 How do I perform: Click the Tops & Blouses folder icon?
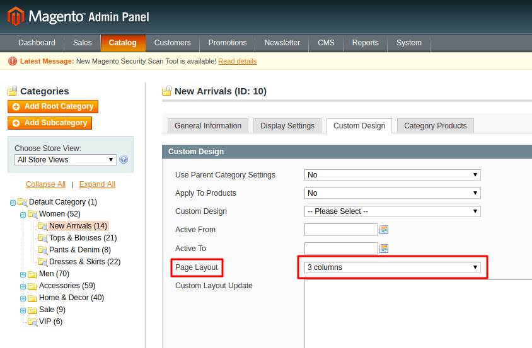click(x=42, y=238)
